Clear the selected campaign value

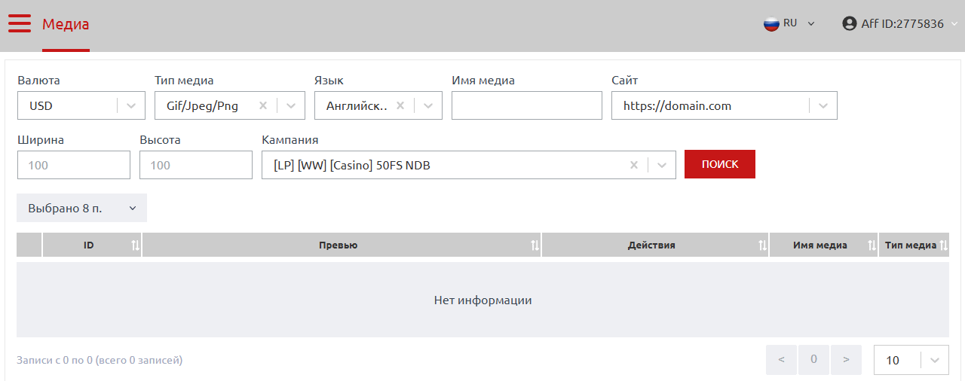[634, 166]
